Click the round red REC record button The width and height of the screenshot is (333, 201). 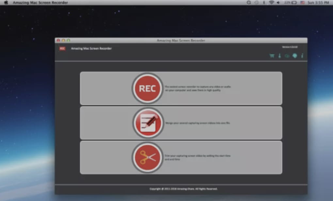point(147,88)
